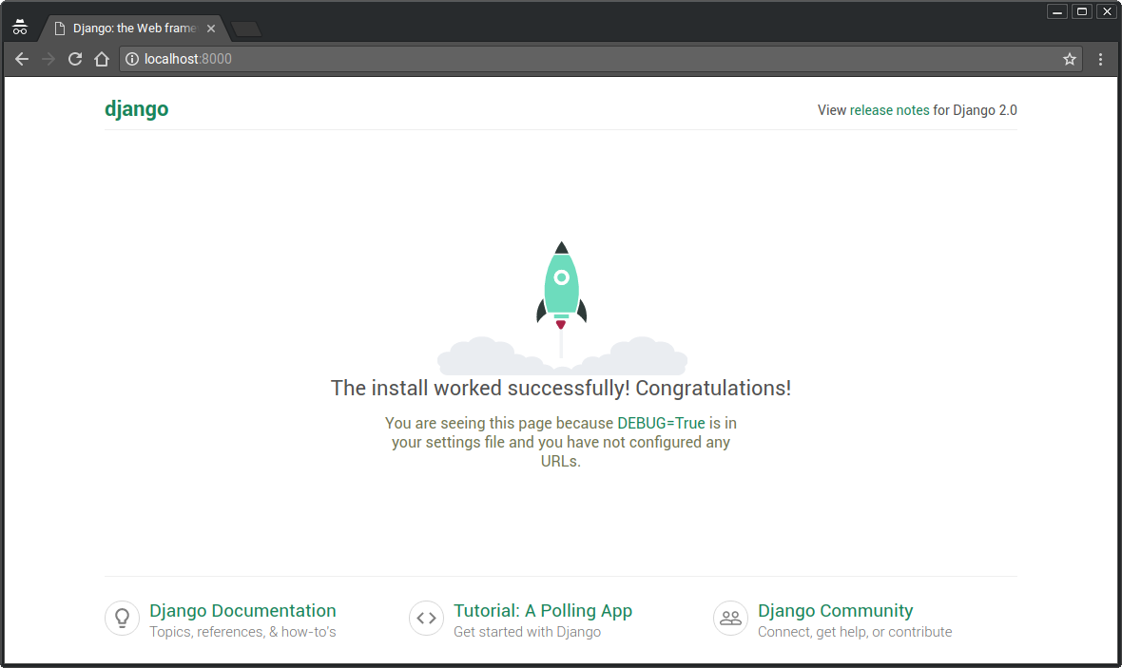
Task: Click the incognito user icon top-left
Action: 20,28
